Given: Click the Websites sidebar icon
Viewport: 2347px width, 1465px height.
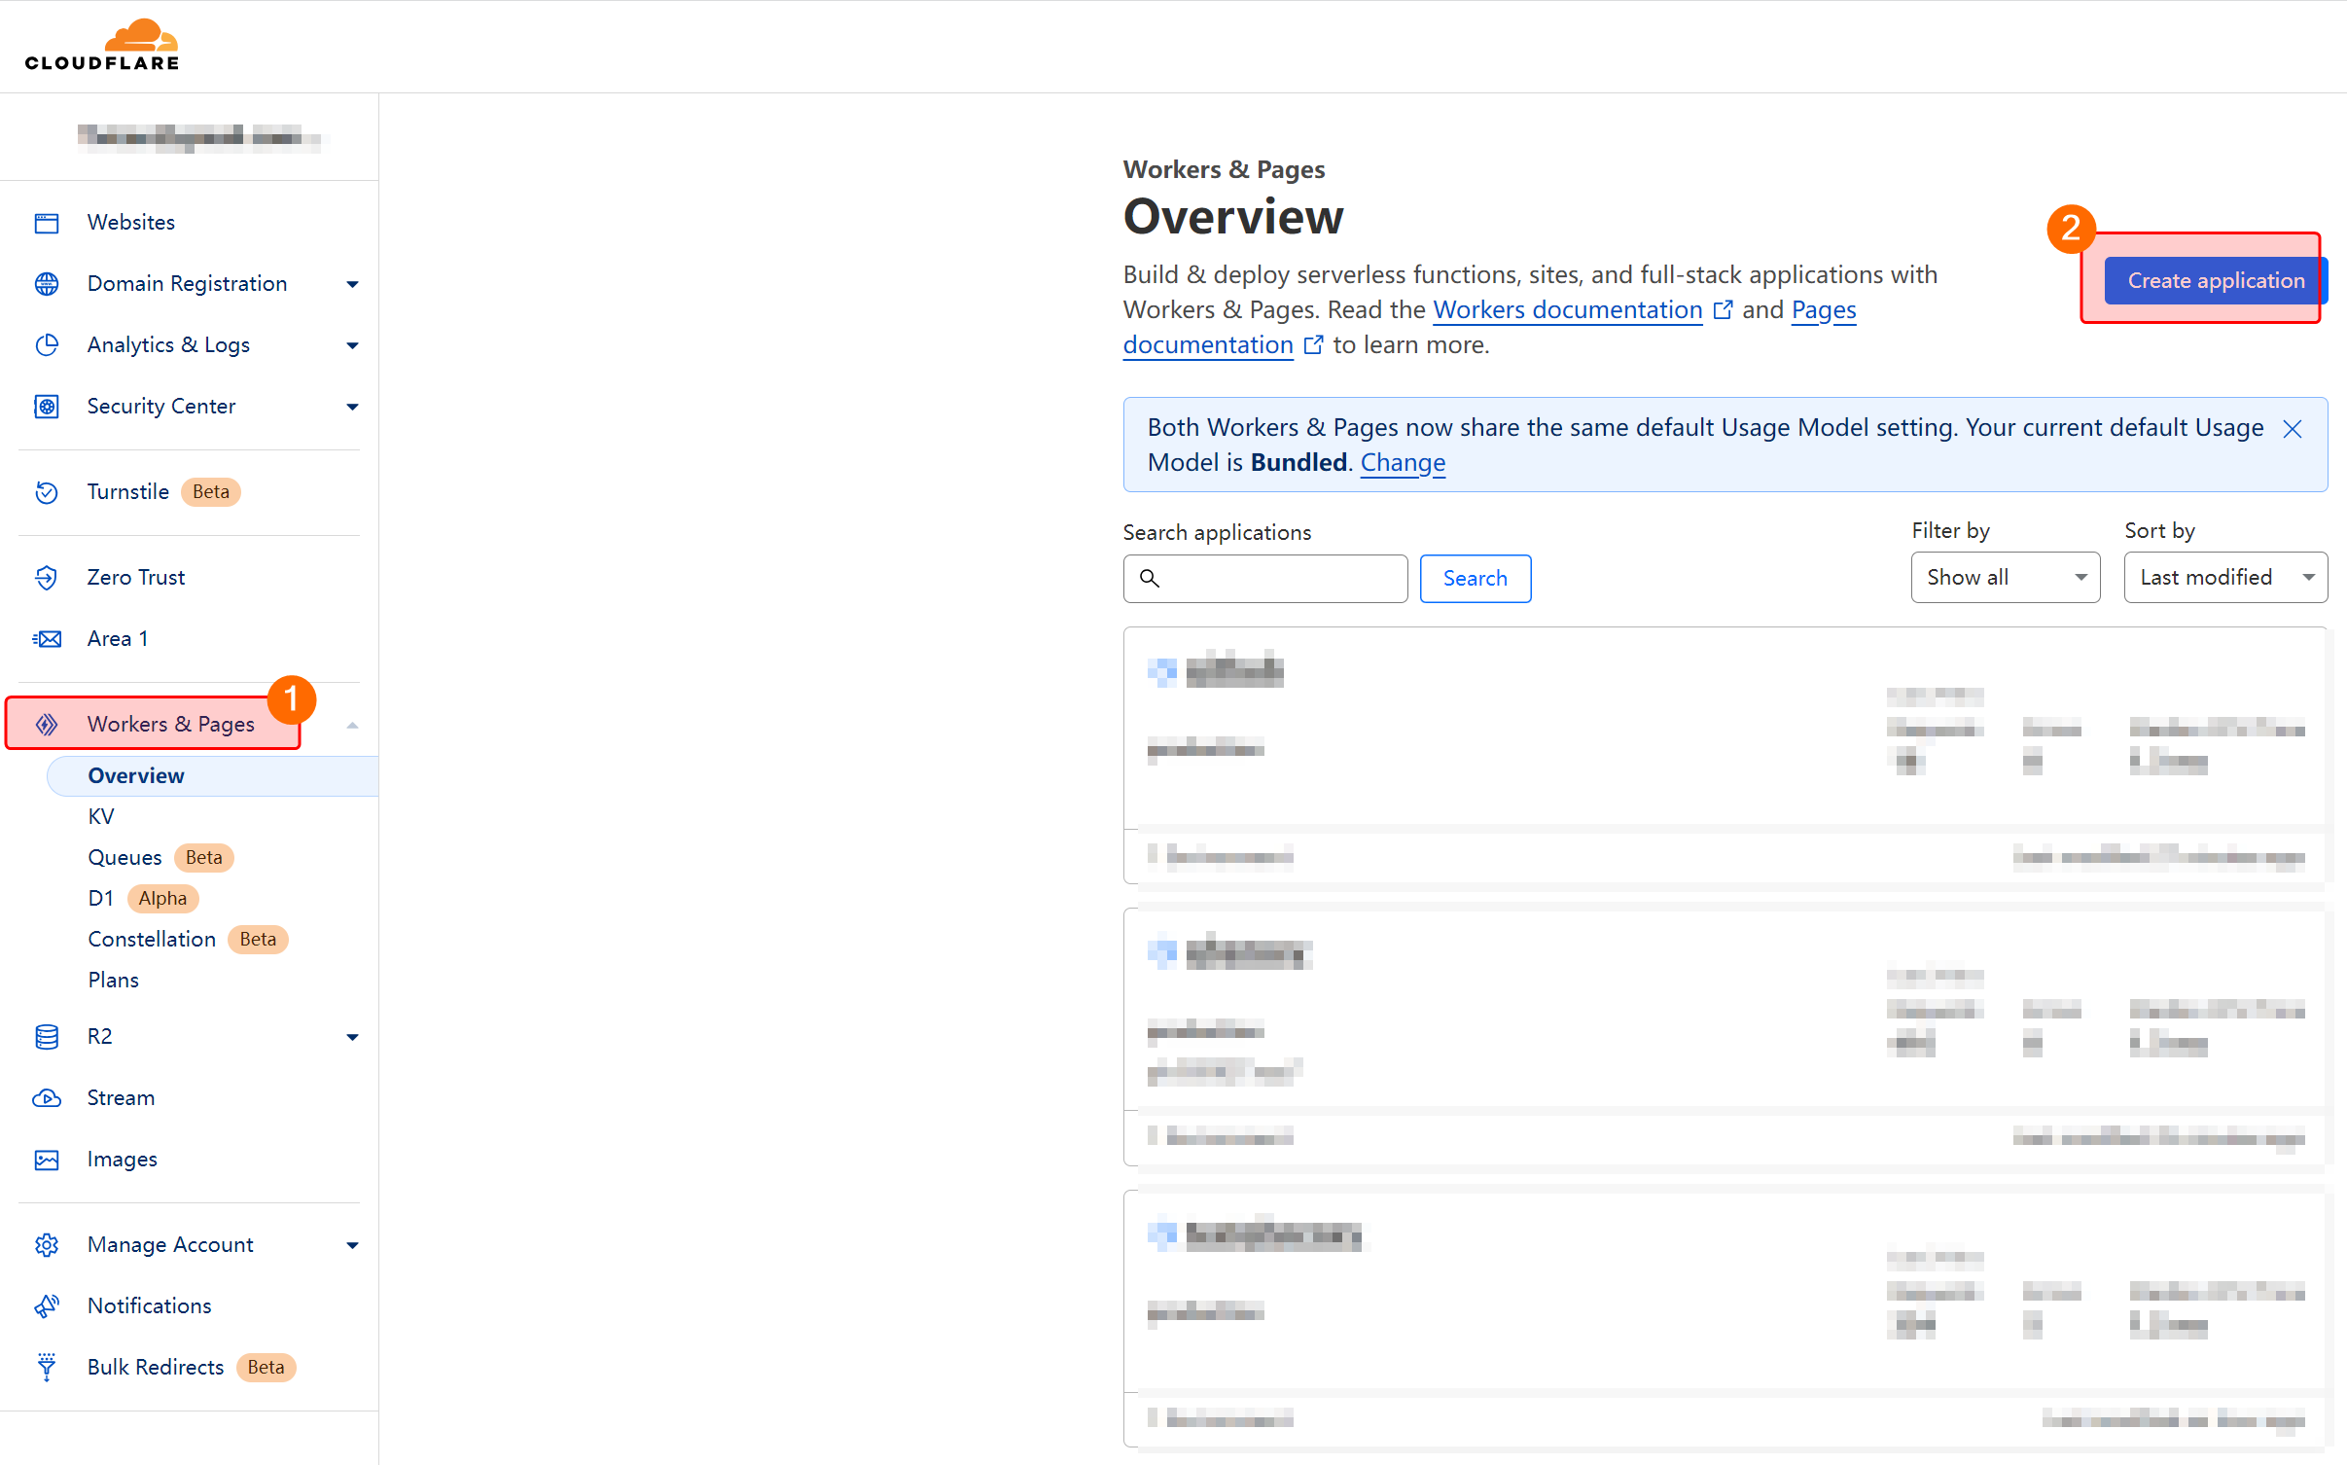Looking at the screenshot, I should coord(47,223).
